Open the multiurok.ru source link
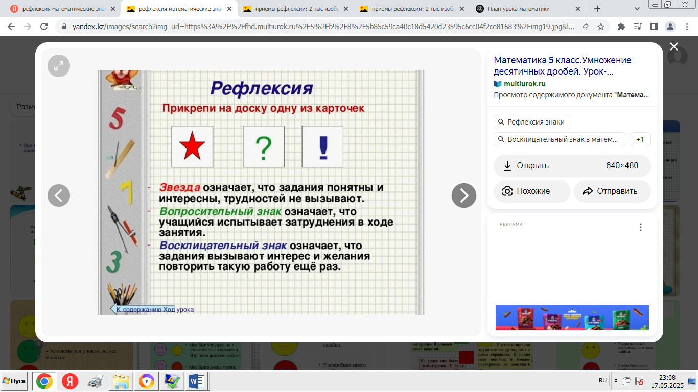 coord(524,84)
